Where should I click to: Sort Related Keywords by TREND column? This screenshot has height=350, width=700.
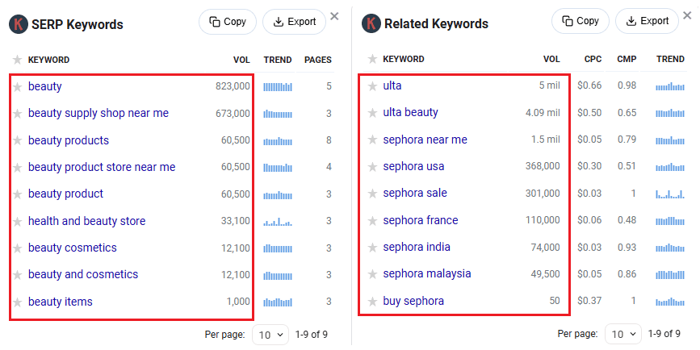click(670, 59)
